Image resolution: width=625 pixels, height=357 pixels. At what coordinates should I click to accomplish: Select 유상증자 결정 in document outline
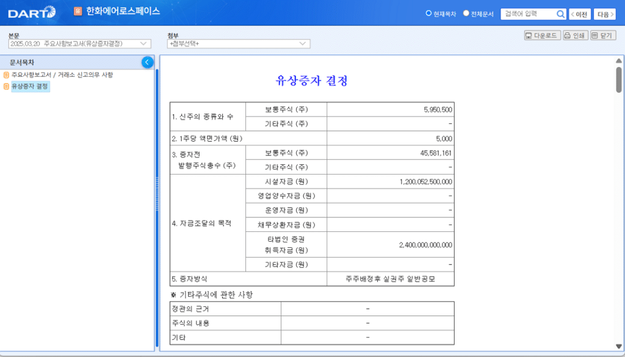pos(31,86)
